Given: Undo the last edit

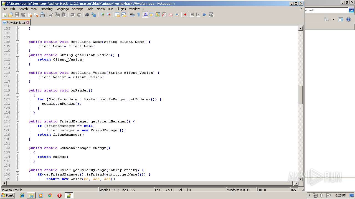Looking at the screenshot, I should click(72, 15).
